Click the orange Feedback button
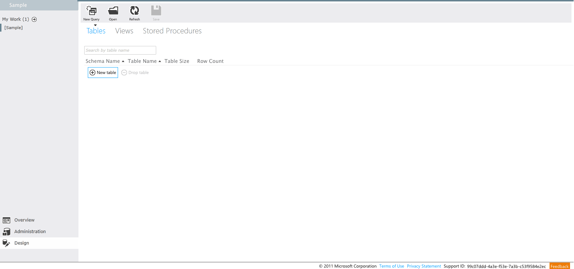The width and height of the screenshot is (574, 269). (x=559, y=266)
